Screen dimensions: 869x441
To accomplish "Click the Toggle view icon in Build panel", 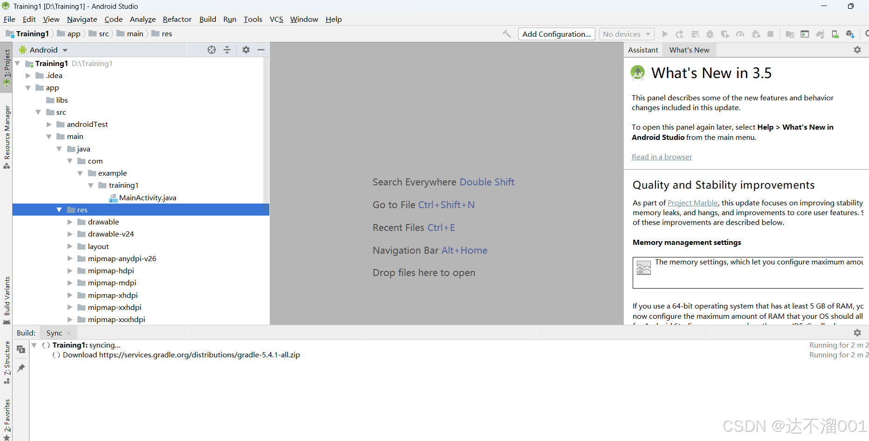I will point(21,349).
